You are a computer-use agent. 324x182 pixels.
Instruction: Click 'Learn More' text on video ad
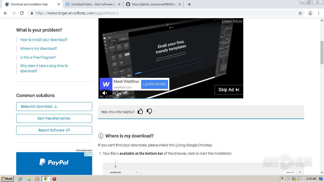[x=232, y=21]
